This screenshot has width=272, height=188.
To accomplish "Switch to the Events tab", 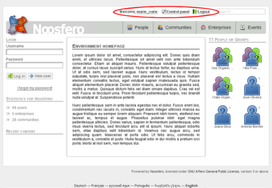I will 251,27.
